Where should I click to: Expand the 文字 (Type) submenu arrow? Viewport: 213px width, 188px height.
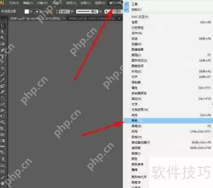tap(212, 104)
